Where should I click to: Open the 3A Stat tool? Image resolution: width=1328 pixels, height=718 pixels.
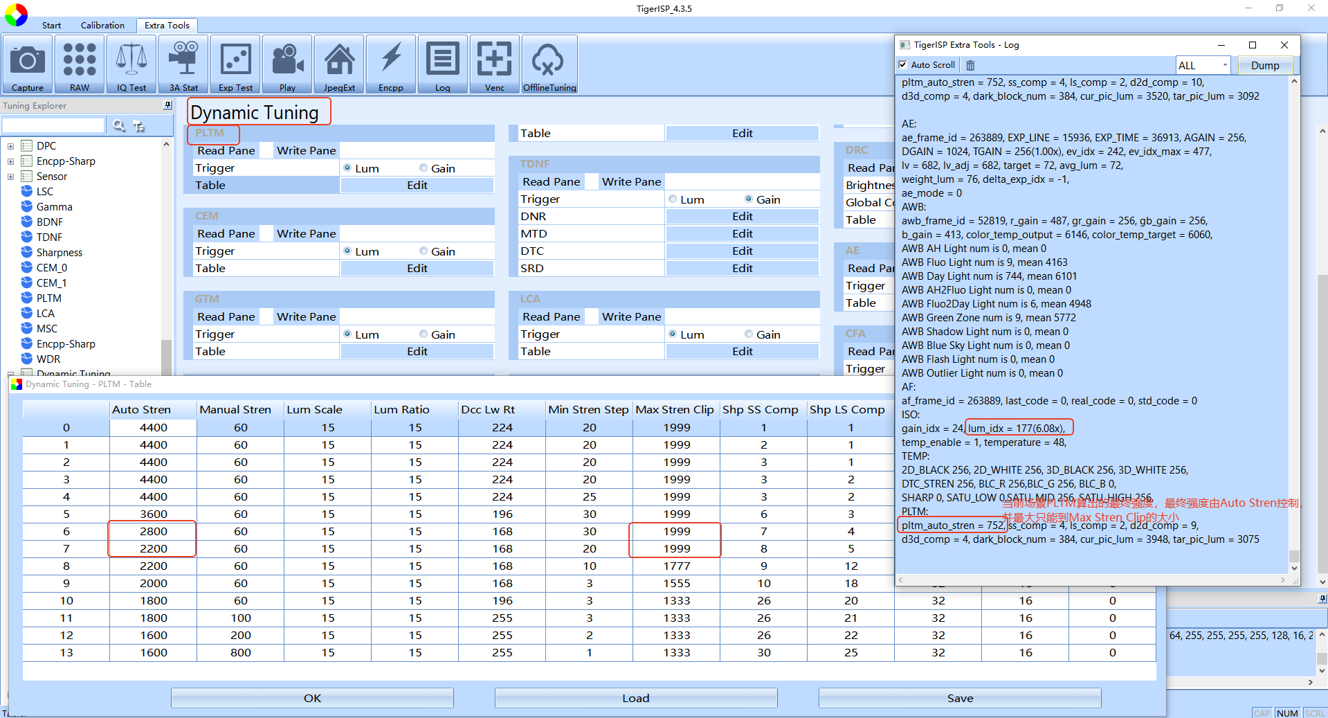pos(183,64)
